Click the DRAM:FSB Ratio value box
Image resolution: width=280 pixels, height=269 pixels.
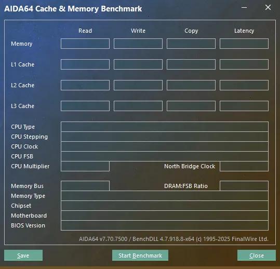click(x=244, y=186)
